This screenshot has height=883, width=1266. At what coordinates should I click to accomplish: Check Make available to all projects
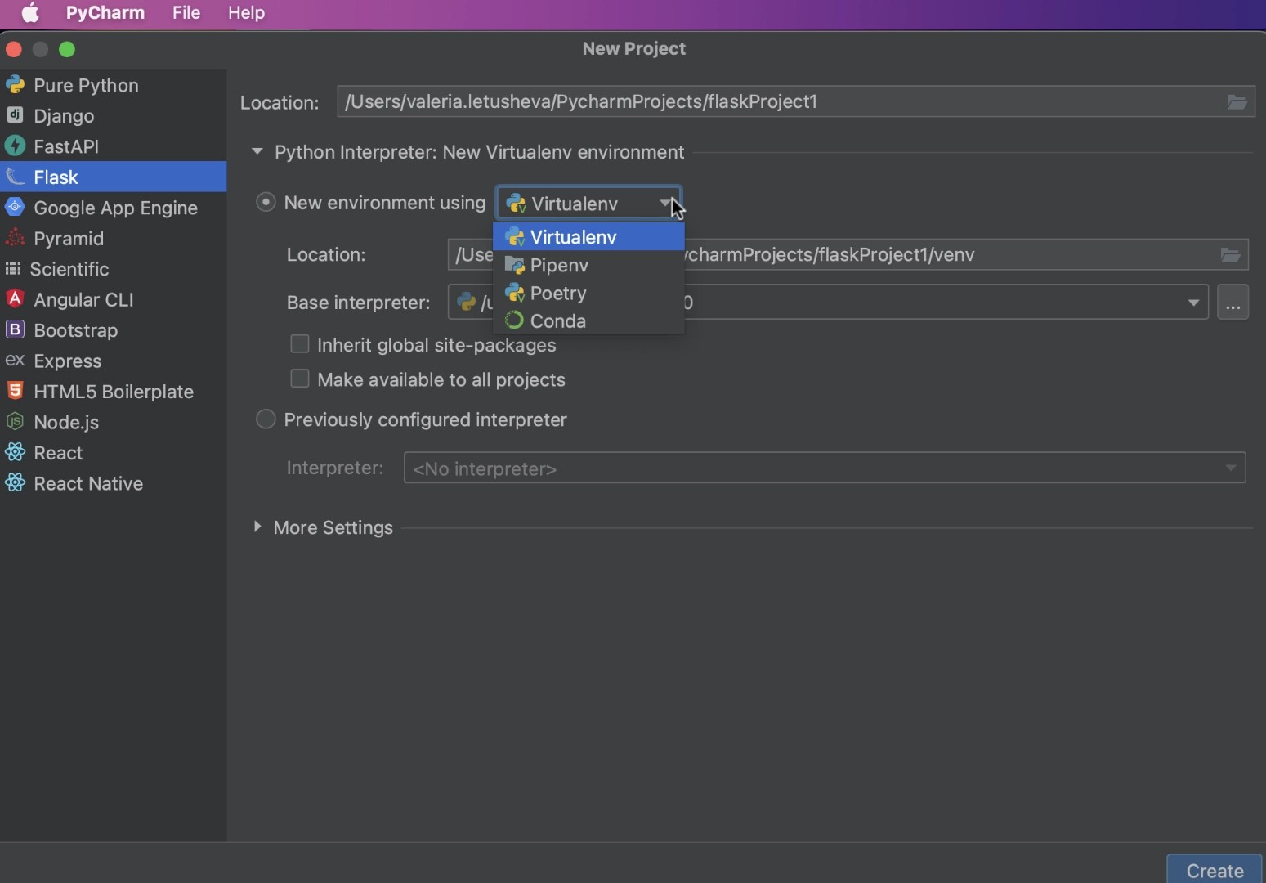coord(300,379)
